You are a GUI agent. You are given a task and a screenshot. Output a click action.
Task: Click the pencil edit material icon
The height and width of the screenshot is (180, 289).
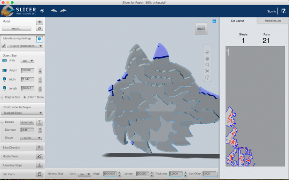[x=4, y=46]
